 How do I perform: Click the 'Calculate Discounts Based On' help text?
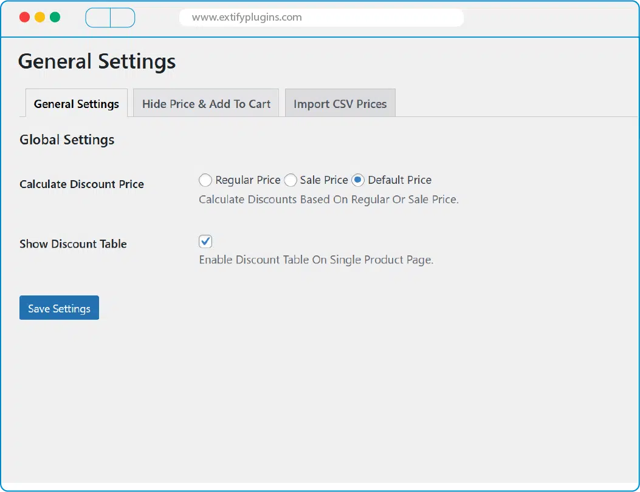click(x=328, y=199)
